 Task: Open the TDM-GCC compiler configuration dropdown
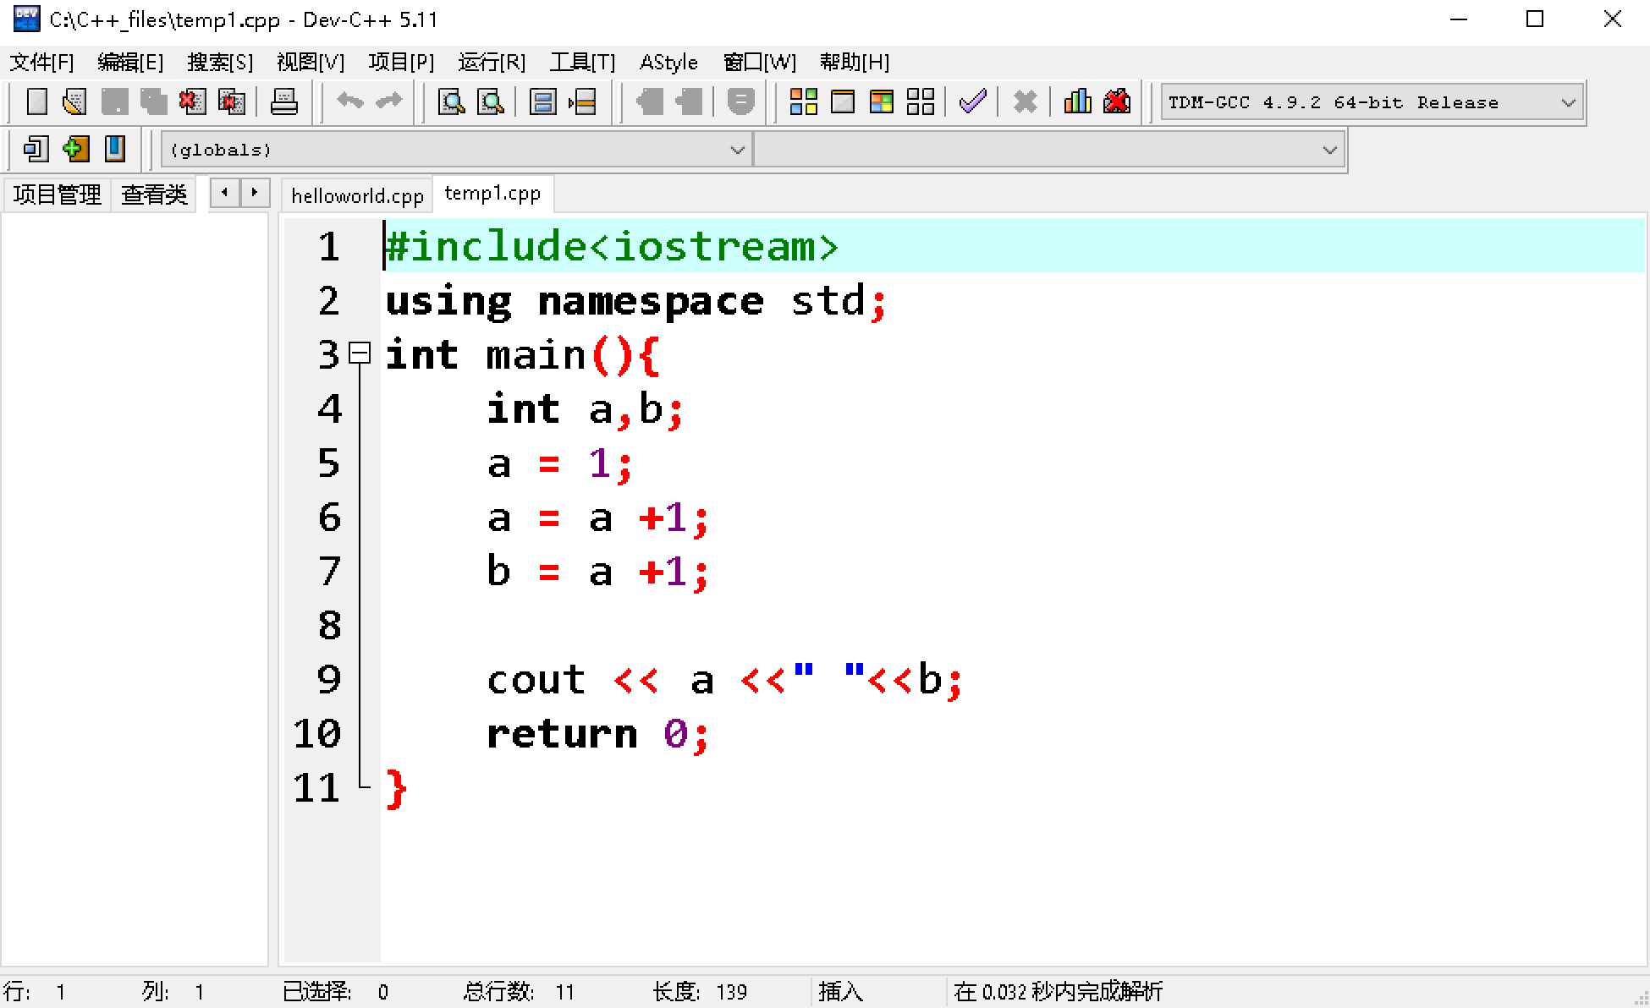(x=1570, y=101)
